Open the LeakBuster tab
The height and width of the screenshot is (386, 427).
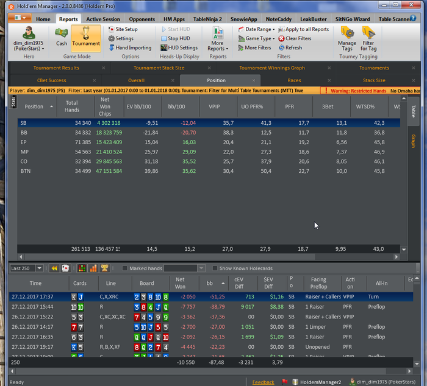coord(314,19)
